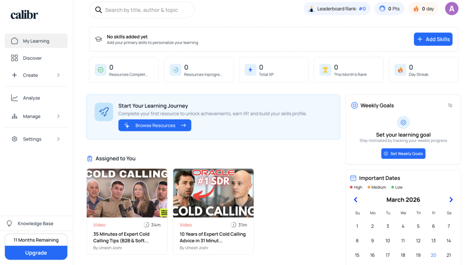The height and width of the screenshot is (265, 471).
Task: Click the Day Streak flame icon
Action: (x=400, y=70)
